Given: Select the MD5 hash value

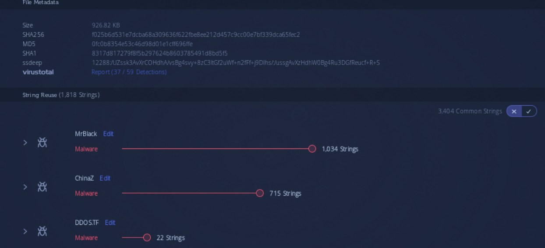Looking at the screenshot, I should point(142,44).
